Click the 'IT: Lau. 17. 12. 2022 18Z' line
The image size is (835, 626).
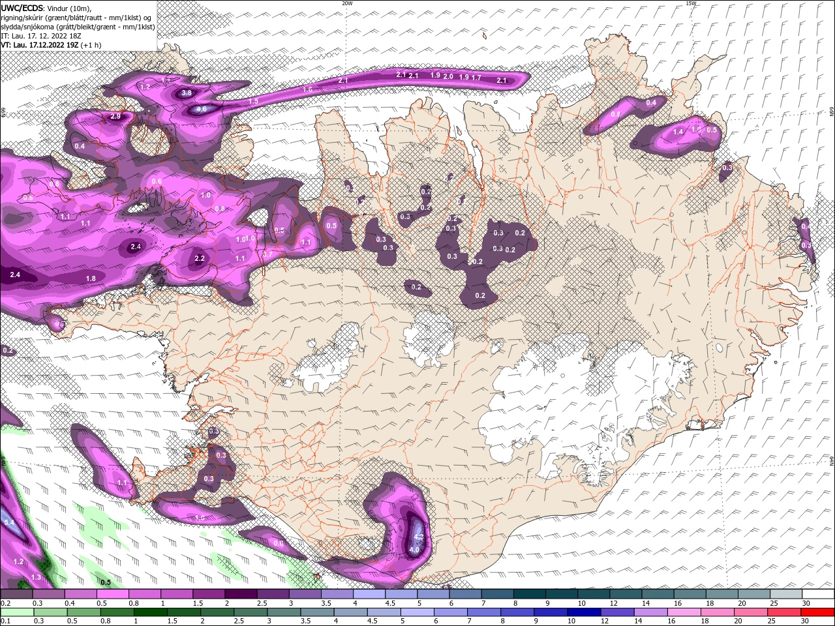pyautogui.click(x=41, y=35)
